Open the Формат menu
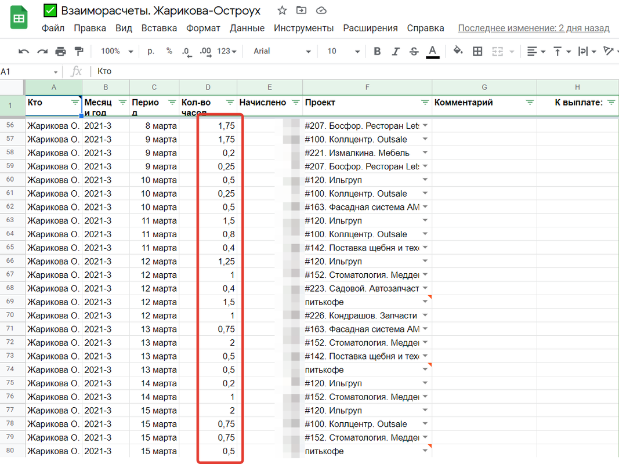The width and height of the screenshot is (619, 464). (203, 28)
